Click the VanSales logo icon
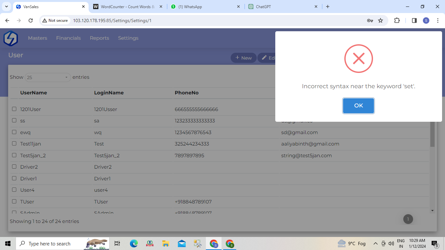The height and width of the screenshot is (250, 445). [10, 38]
